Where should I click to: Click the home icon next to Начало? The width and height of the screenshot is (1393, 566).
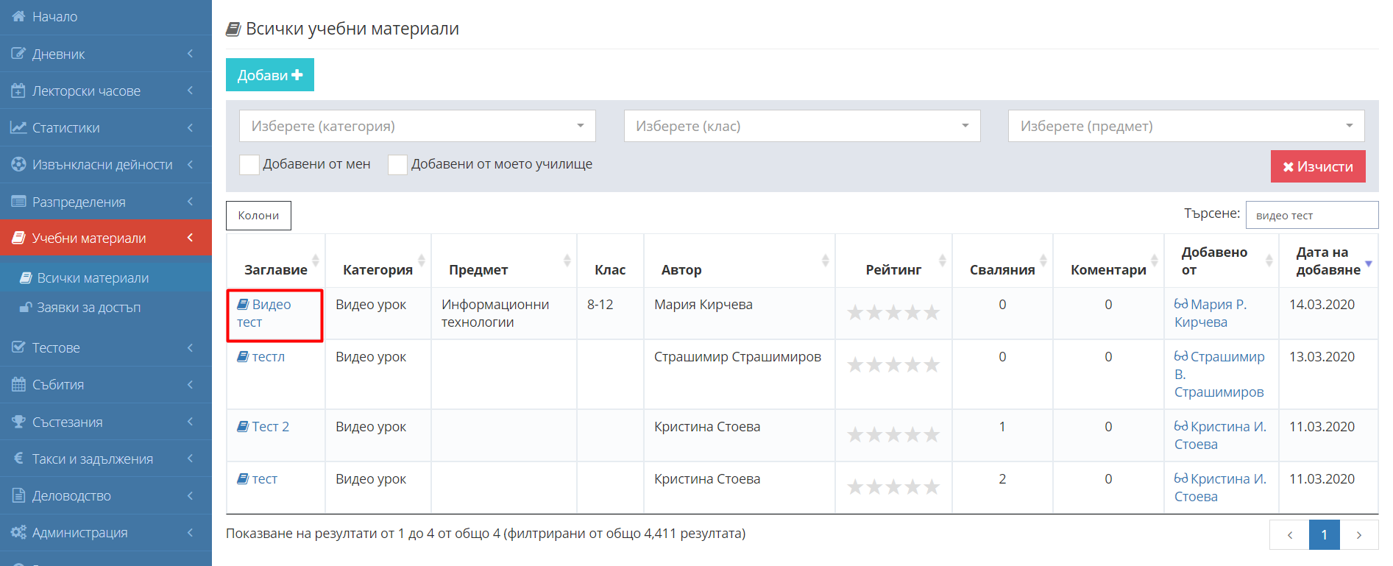coord(18,16)
